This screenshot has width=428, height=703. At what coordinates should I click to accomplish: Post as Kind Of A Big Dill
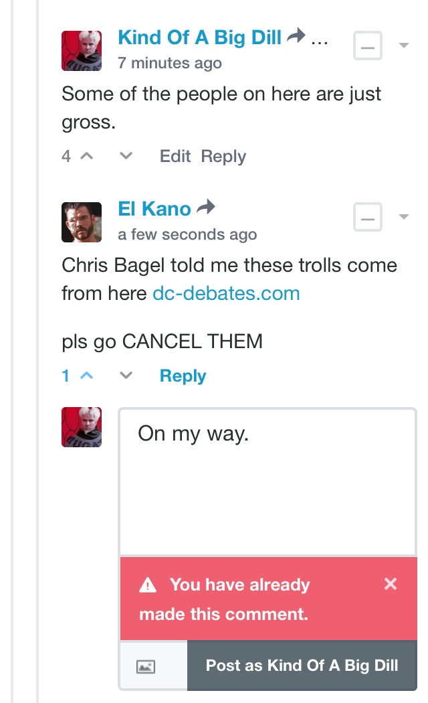302,666
